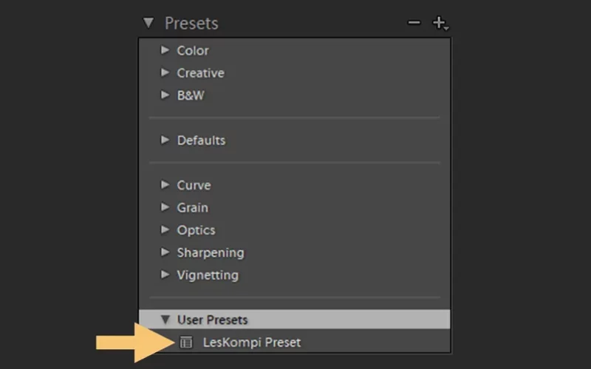Click the Presets panel title
This screenshot has height=369, width=591.
coord(191,24)
